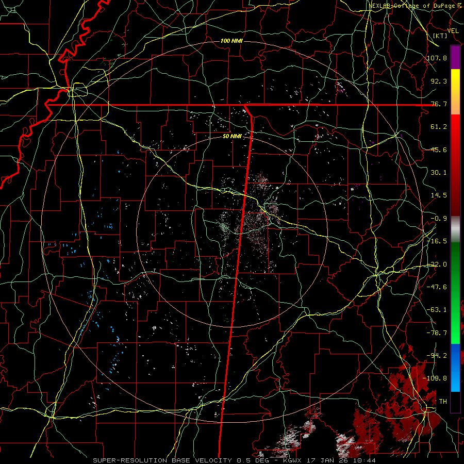This screenshot has width=464, height=464.
Task: Click the KGWX station identifier
Action: coord(293,460)
